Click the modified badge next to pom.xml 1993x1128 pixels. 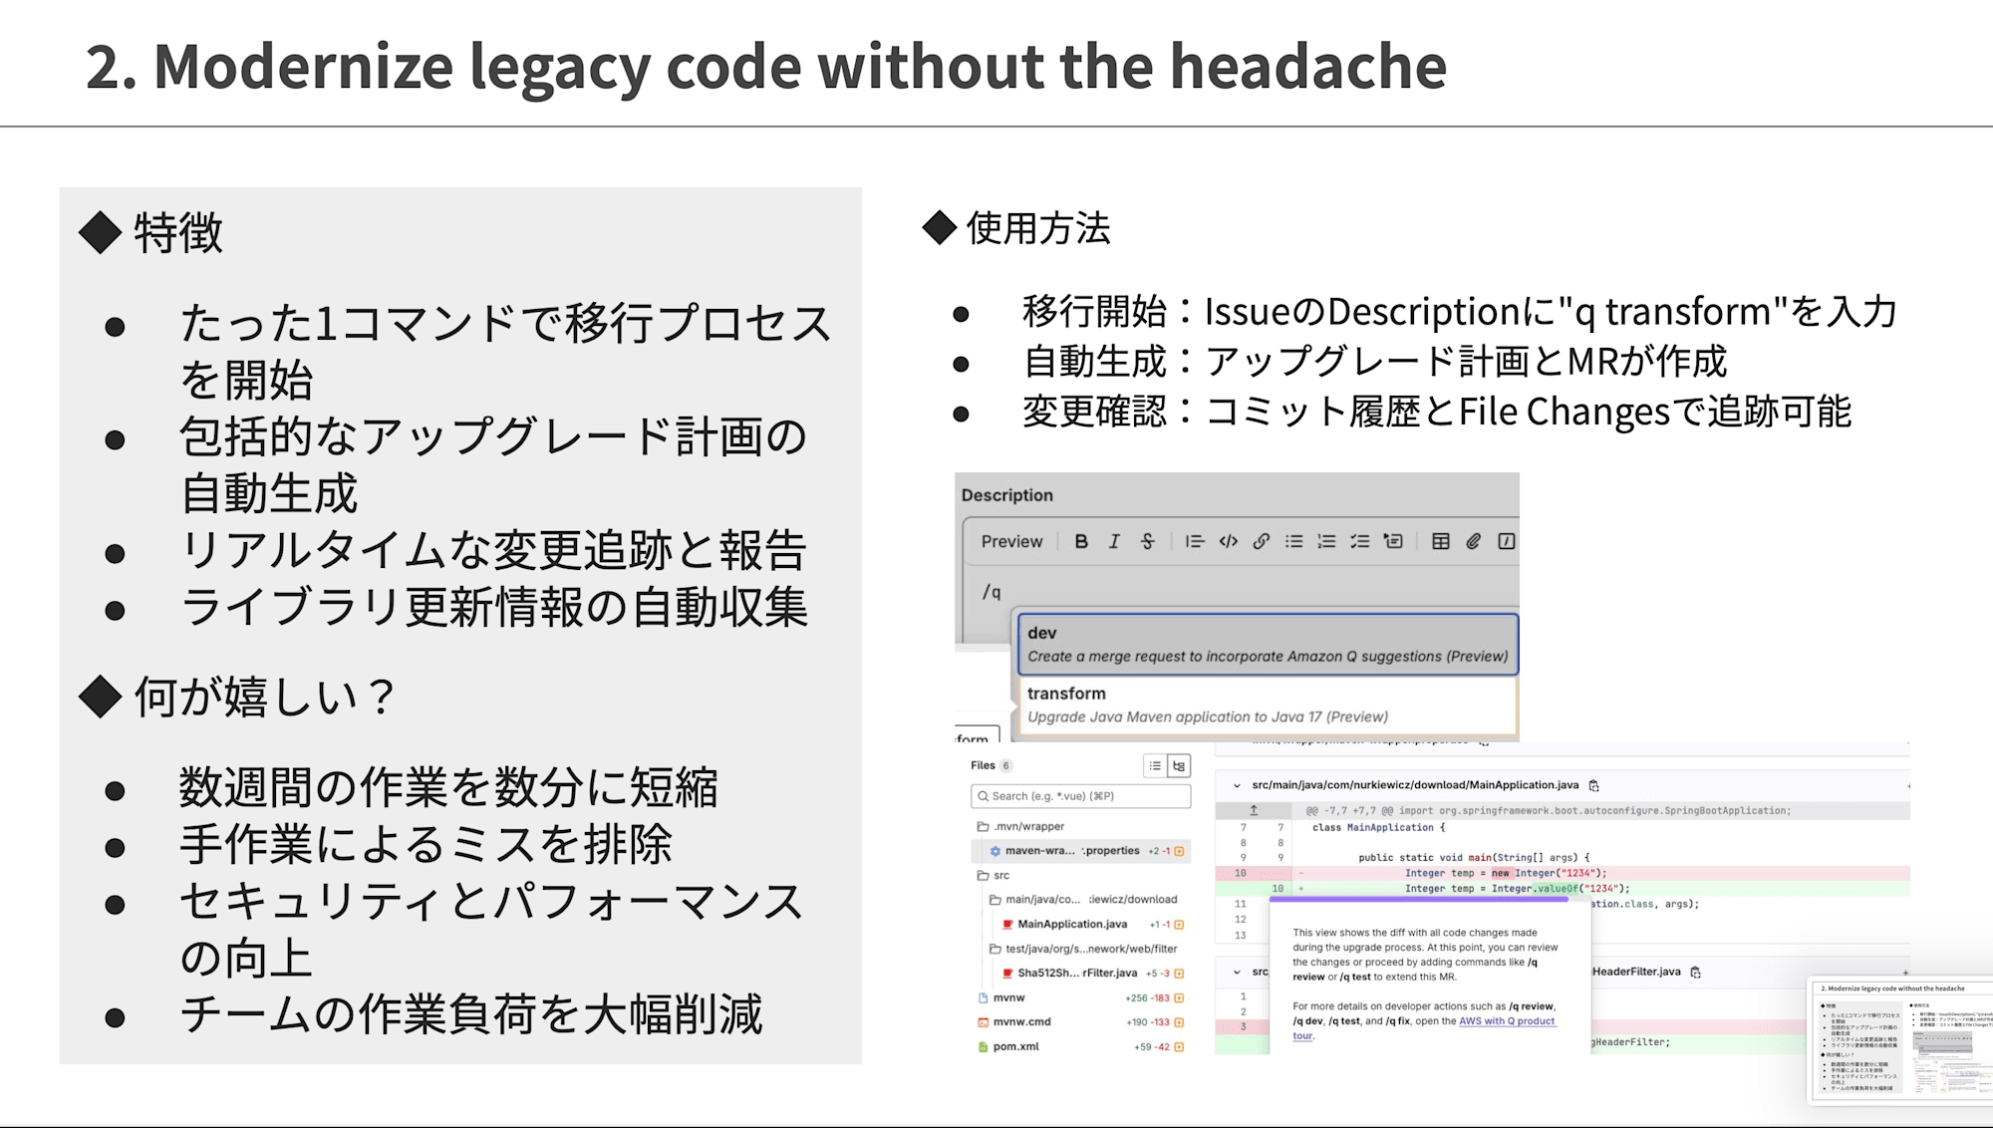coord(1179,1046)
